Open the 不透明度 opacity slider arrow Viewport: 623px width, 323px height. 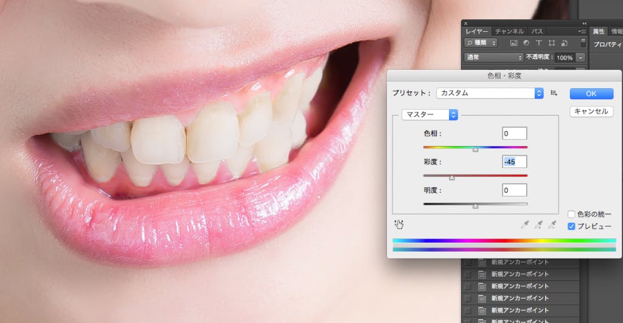(580, 58)
